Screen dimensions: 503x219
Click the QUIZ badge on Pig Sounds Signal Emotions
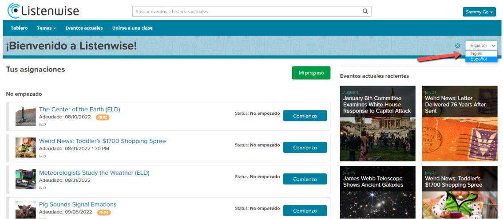tap(103, 212)
